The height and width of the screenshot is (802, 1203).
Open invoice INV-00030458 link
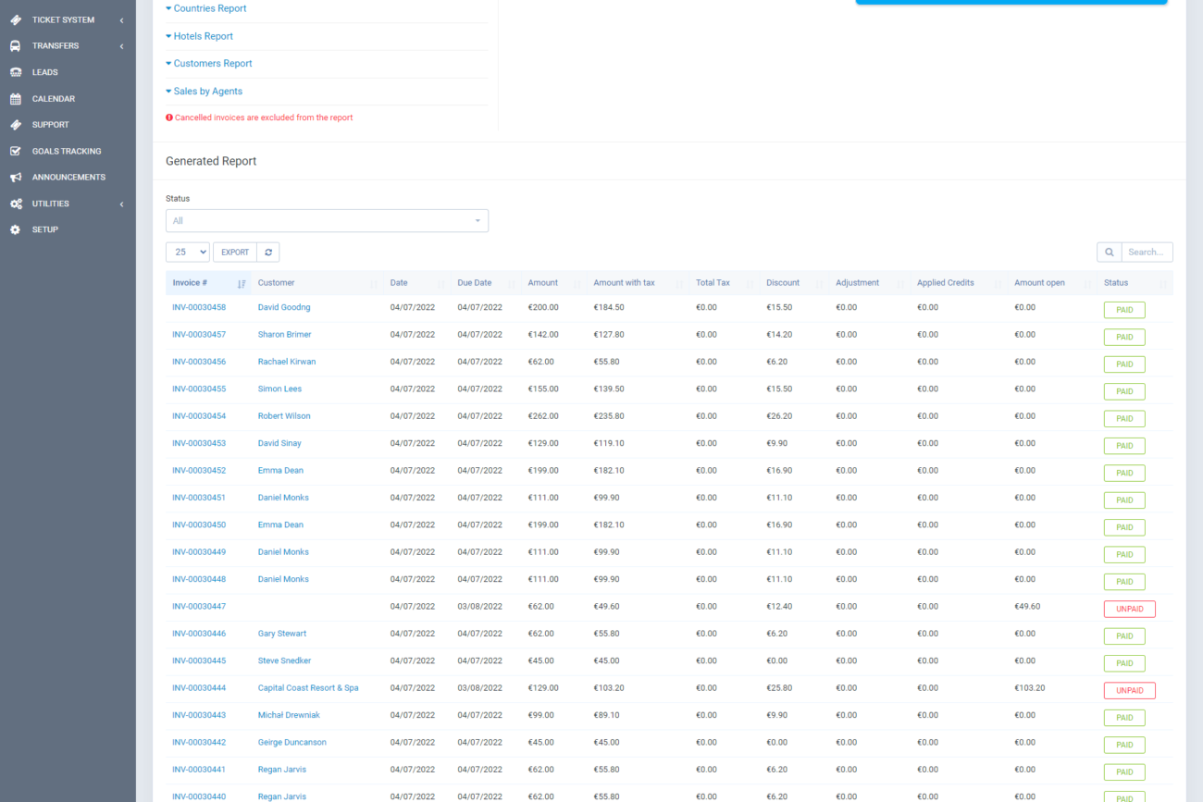pyautogui.click(x=199, y=307)
